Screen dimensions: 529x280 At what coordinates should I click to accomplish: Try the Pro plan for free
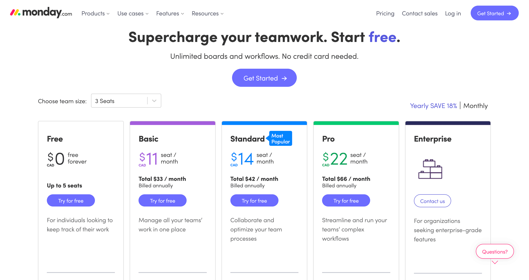pyautogui.click(x=346, y=200)
